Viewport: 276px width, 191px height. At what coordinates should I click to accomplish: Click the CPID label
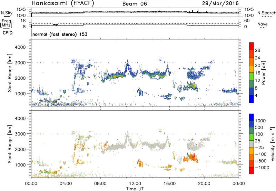coord(8,33)
